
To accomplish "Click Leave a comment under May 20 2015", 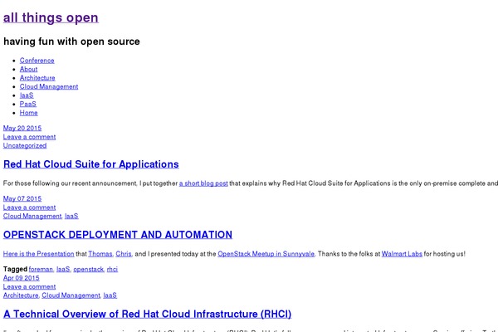I will [x=29, y=137].
